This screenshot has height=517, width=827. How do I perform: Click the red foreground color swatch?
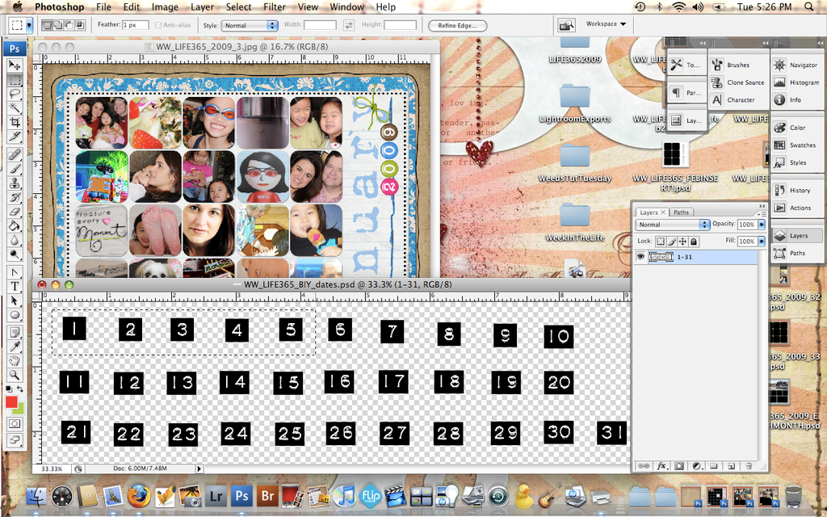pos(11,401)
